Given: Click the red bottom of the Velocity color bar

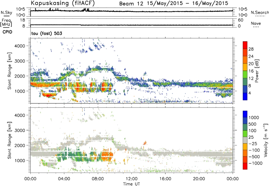Looking at the screenshot, I should tap(245, 166).
